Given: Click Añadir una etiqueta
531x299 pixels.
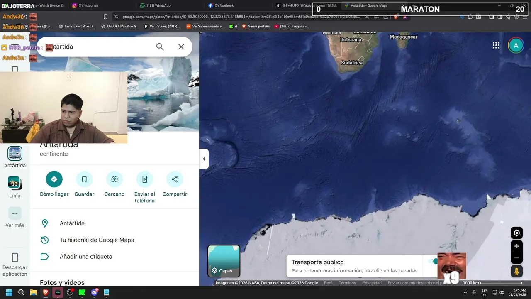Looking at the screenshot, I should [x=114, y=257].
